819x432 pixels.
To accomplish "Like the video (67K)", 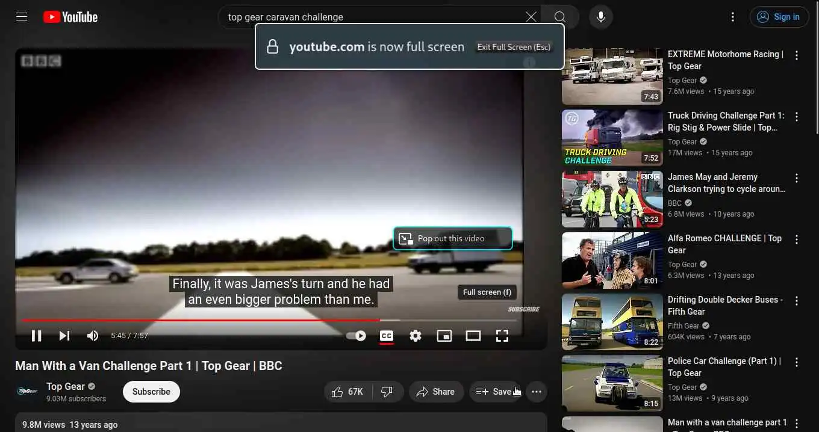I will pyautogui.click(x=348, y=392).
